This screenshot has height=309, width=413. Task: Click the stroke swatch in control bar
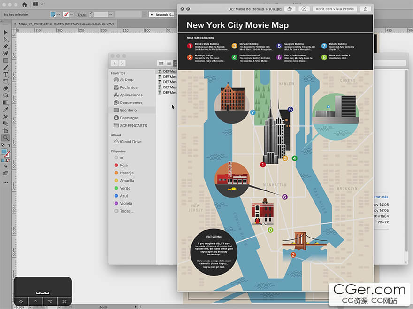[66, 15]
